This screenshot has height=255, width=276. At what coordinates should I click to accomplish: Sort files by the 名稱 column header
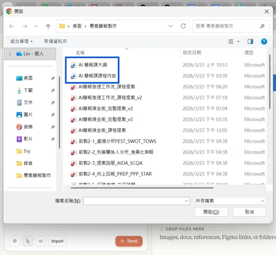click(x=80, y=52)
